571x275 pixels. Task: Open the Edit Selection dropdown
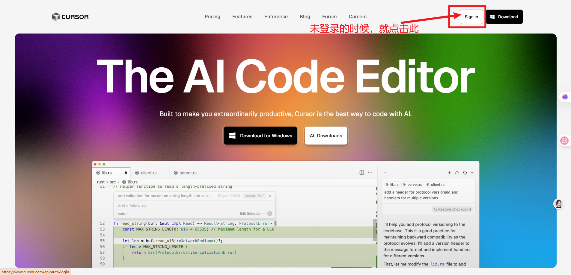tap(252, 214)
